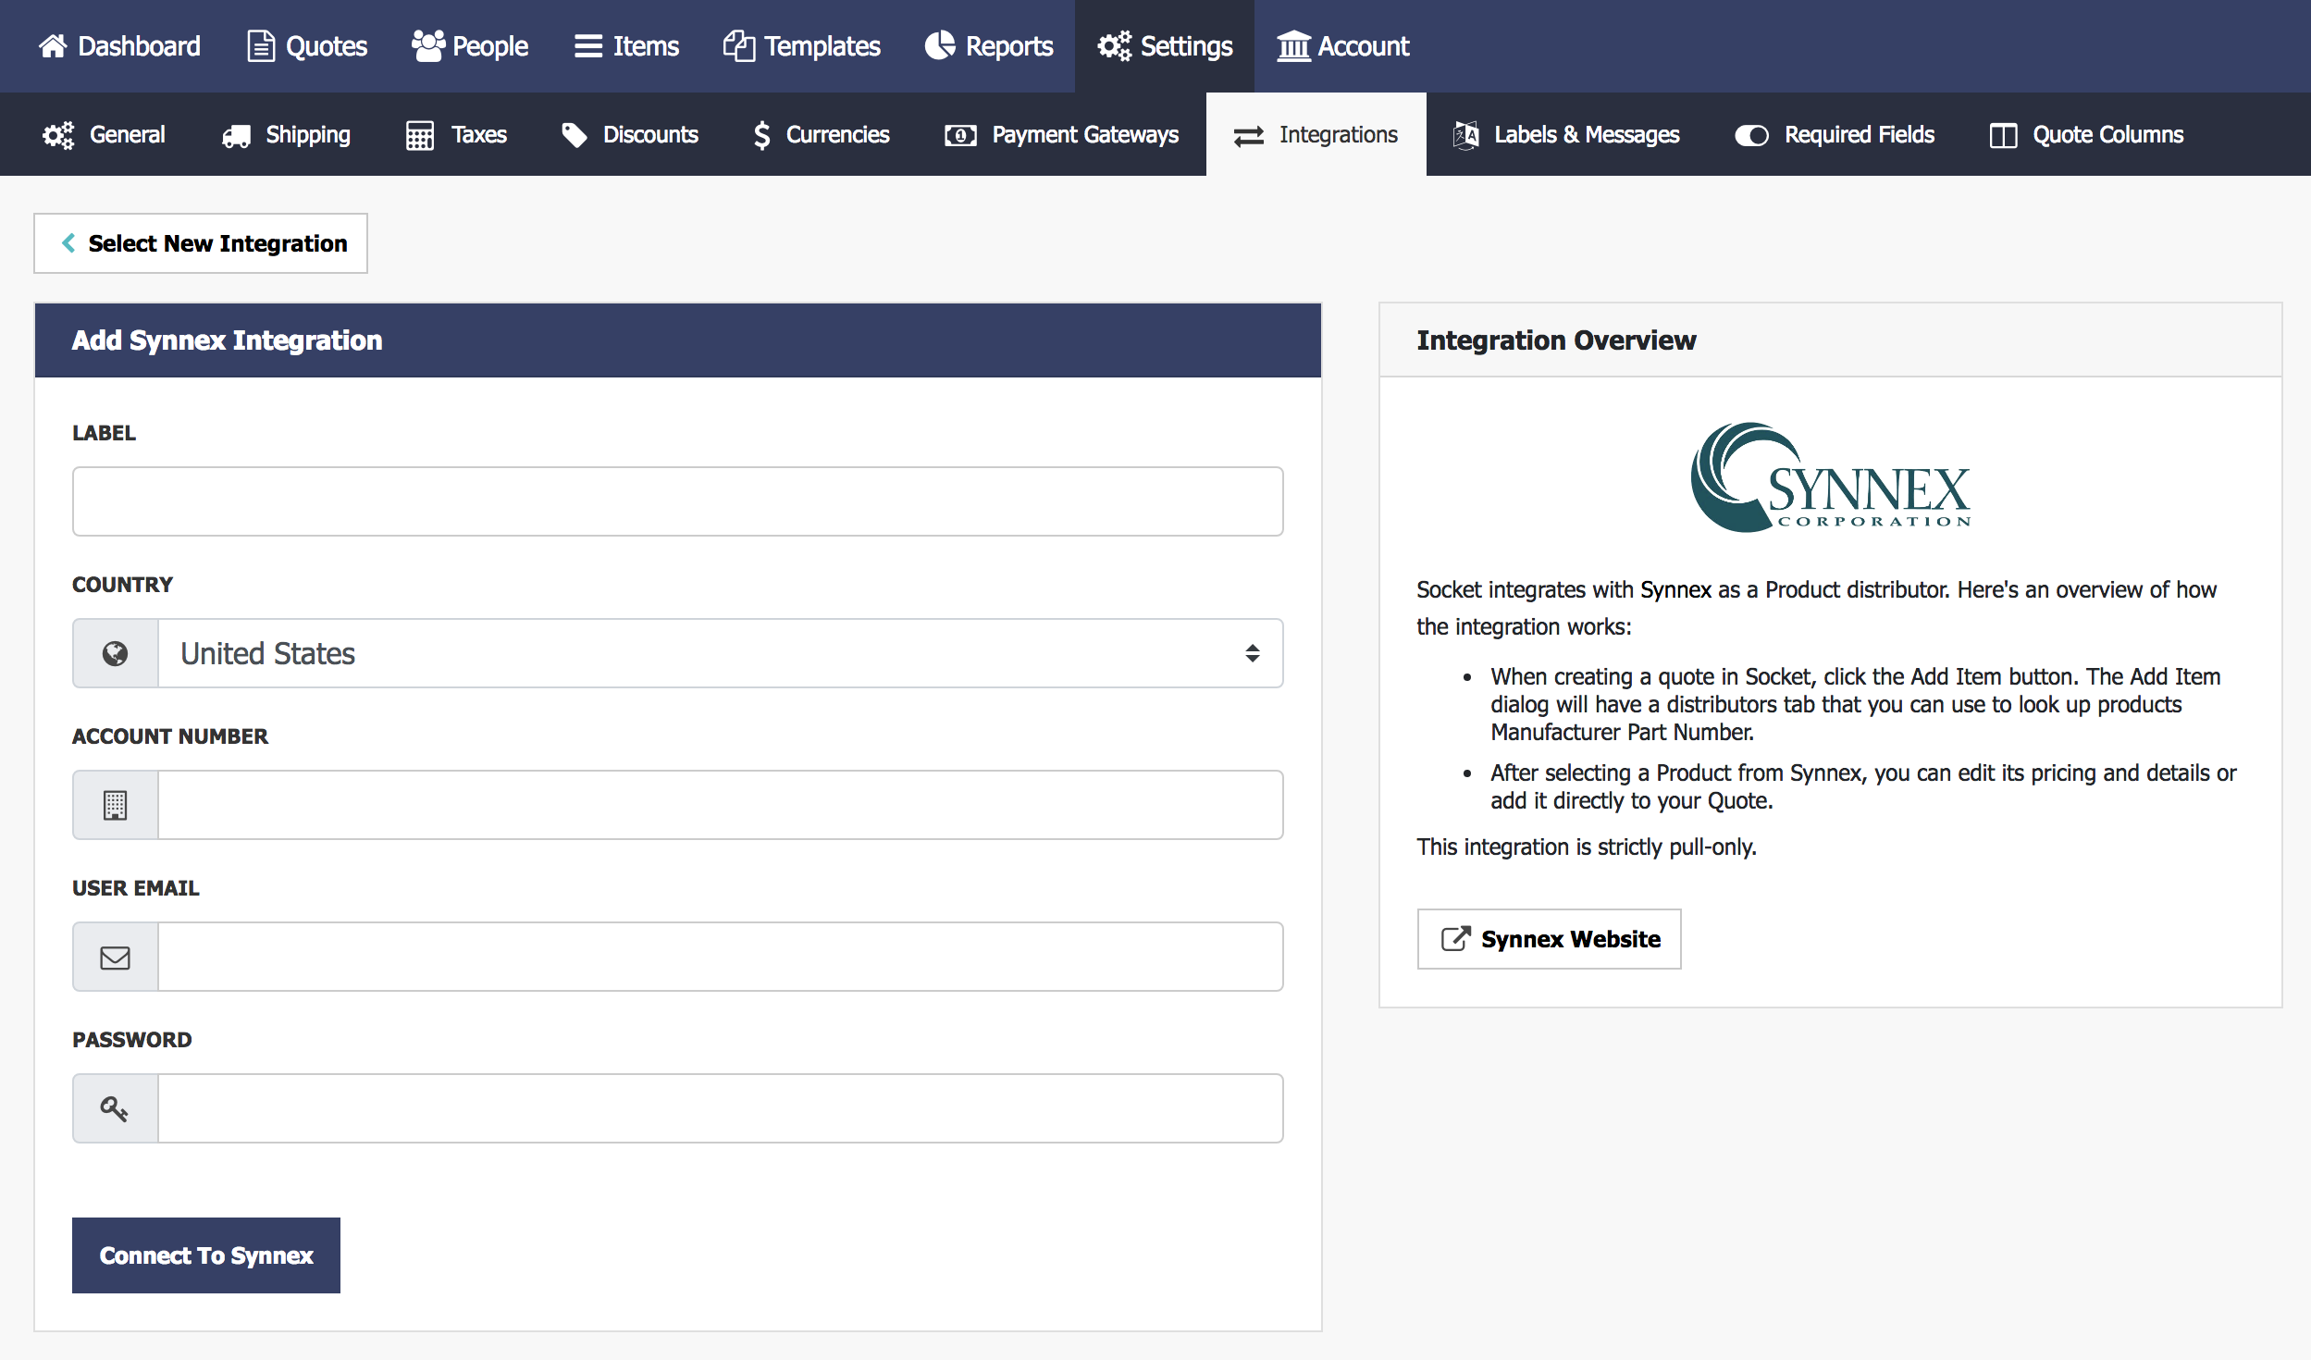This screenshot has height=1360, width=2311.
Task: Click the Country dropdown arrow indicator
Action: coord(1253,653)
